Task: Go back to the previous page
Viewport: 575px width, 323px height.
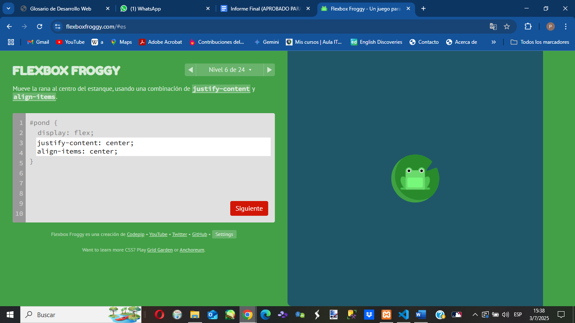Action: point(9,26)
